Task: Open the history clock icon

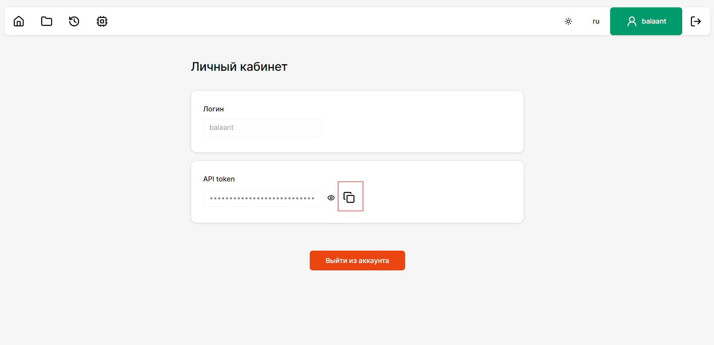Action: (x=74, y=21)
